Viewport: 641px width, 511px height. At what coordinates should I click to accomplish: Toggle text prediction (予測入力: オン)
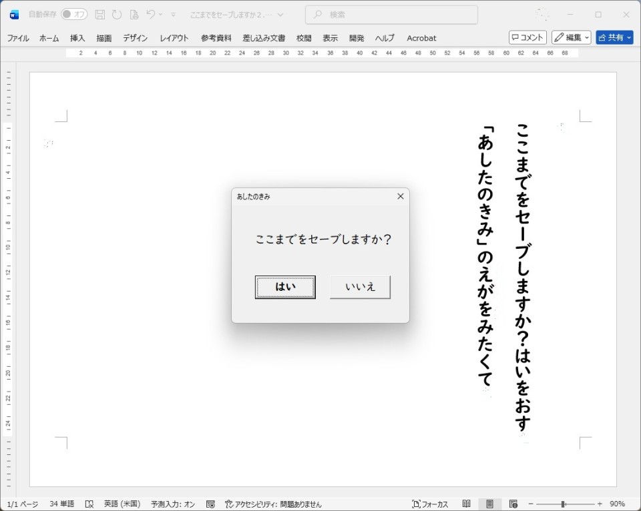point(173,504)
